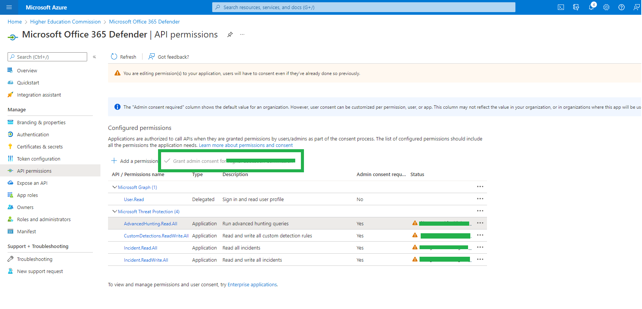This screenshot has height=309, width=642.
Task: Go to Home breadcrumb
Action: (x=15, y=22)
